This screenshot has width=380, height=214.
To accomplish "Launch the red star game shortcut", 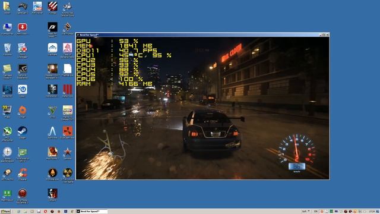I will [x=67, y=152].
